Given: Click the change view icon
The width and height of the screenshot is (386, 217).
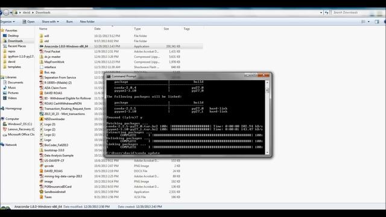Looking at the screenshot, I should point(363,22).
